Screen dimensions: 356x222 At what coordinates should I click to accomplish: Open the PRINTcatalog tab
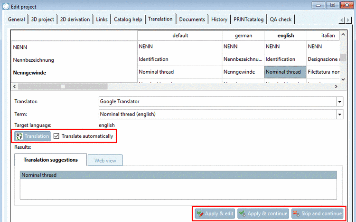[248, 19]
